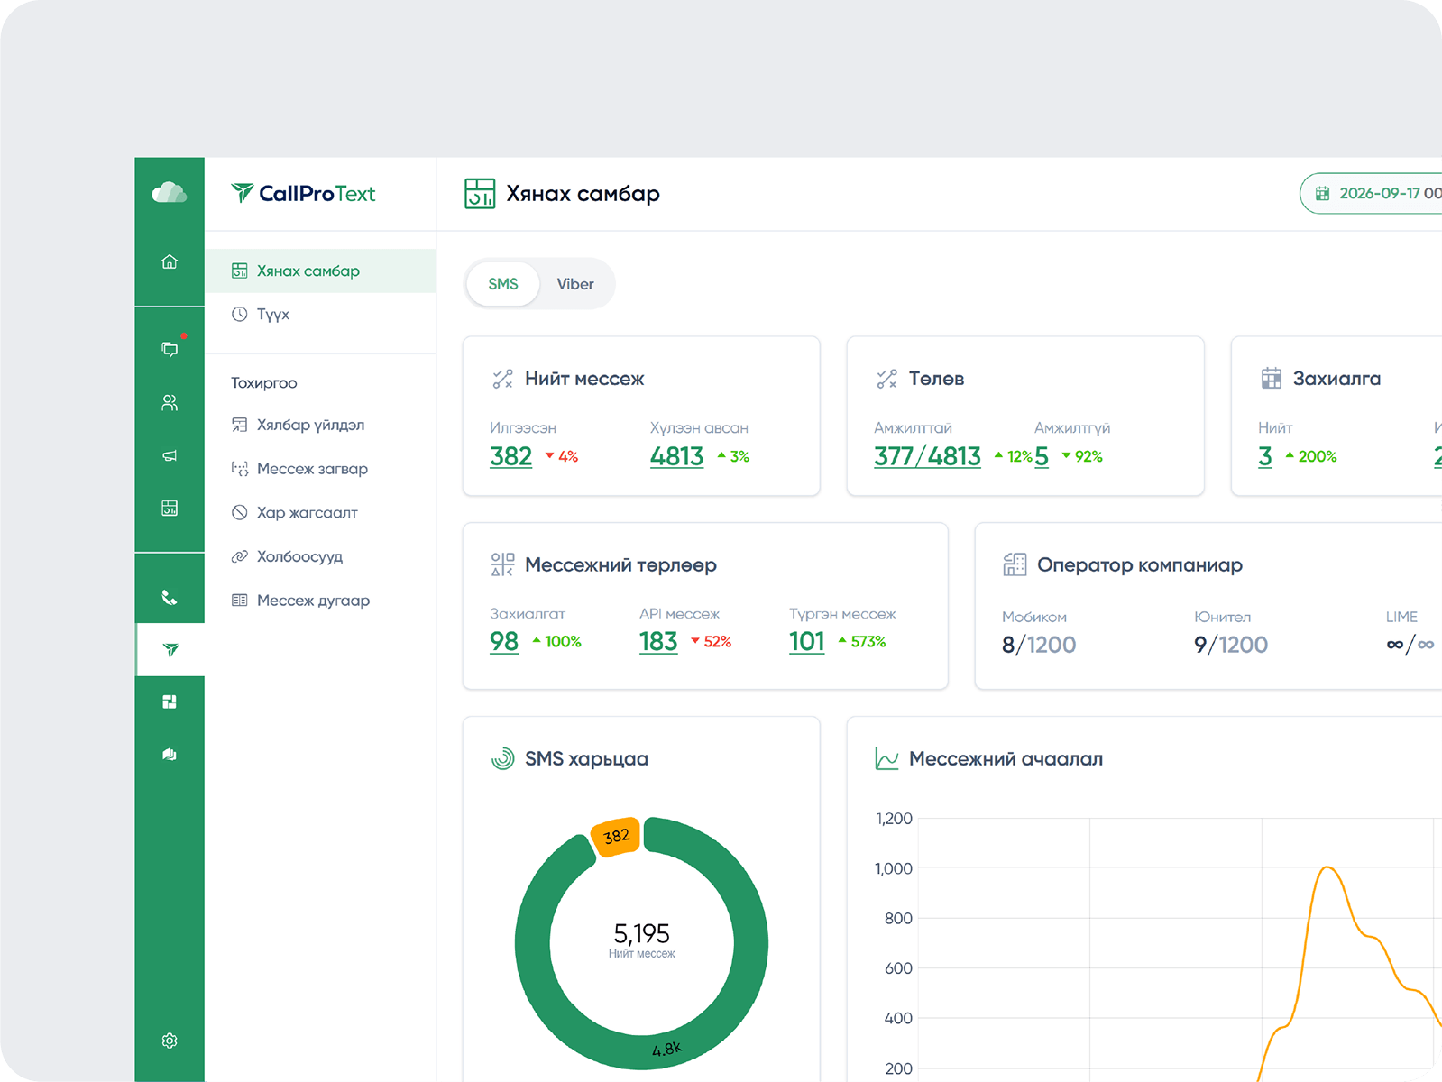Click the Түргэн мессеж value 101
The height and width of the screenshot is (1082, 1442).
[x=807, y=641]
